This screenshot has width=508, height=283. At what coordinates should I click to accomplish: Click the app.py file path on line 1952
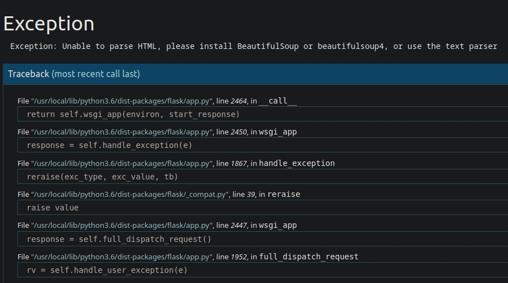click(122, 257)
